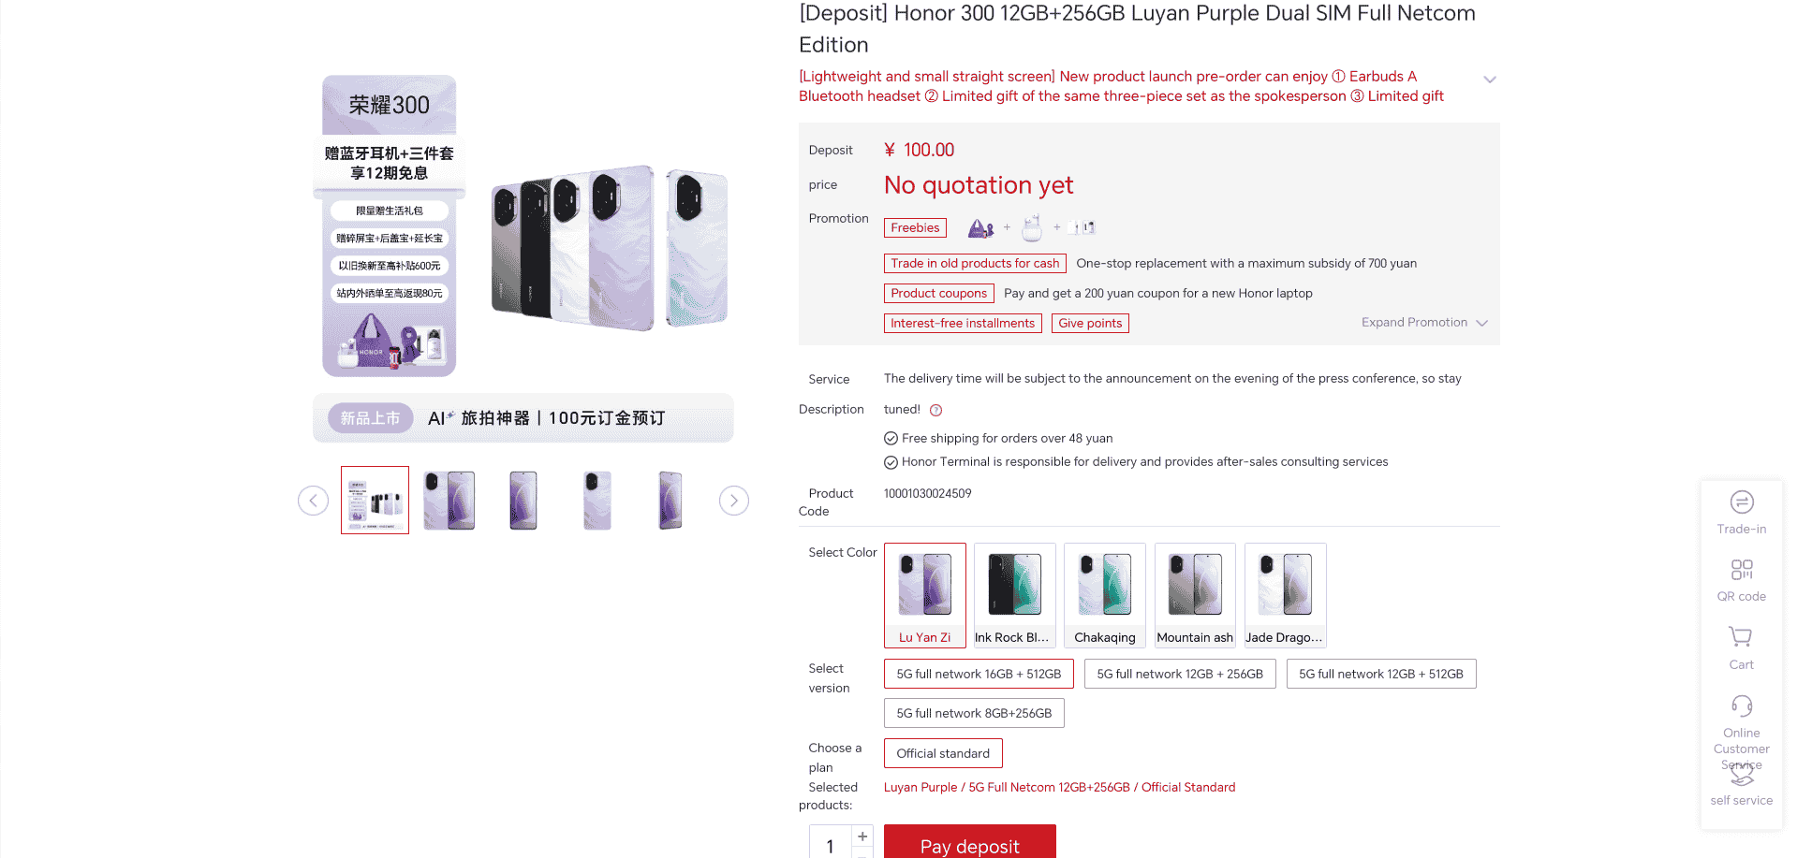View the second product thumbnail image
Viewport: 1797px width, 858px height.
point(449,501)
